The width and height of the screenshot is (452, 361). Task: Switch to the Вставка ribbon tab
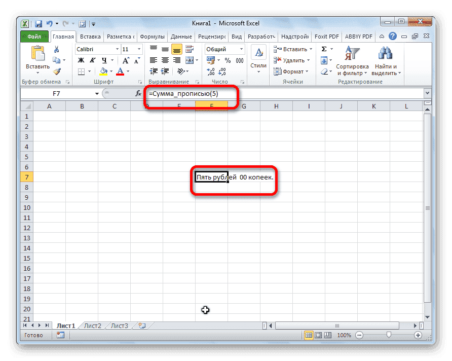click(x=90, y=36)
